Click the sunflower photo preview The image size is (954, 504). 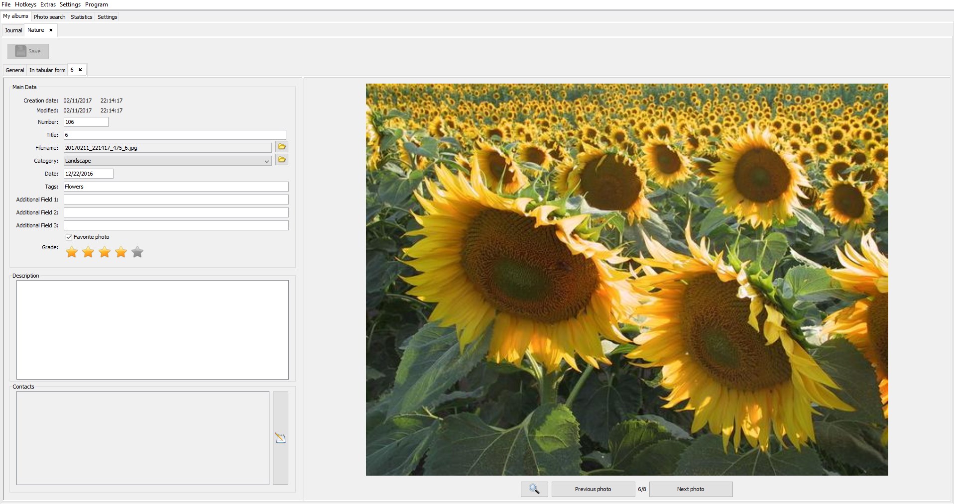[627, 280]
